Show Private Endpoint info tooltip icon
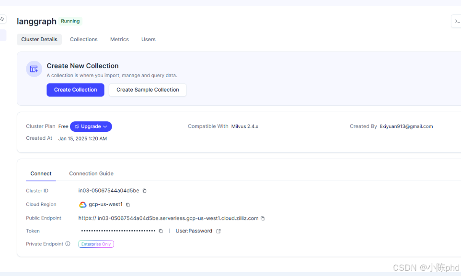The width and height of the screenshot is (461, 276). (x=68, y=244)
